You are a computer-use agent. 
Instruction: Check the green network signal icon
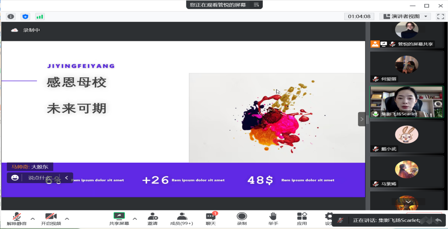pyautogui.click(x=40, y=17)
